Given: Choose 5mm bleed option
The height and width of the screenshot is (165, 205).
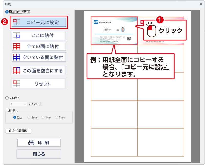Looking at the screenshot, I should click(x=57, y=117).
